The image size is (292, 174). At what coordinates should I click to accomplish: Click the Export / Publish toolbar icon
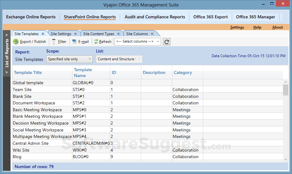(16, 42)
